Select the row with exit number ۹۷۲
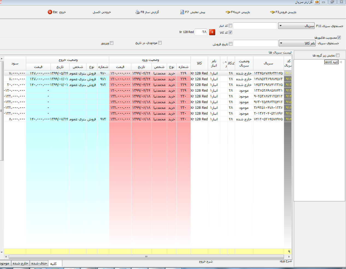The height and width of the screenshot is (269, 346). [x=148, y=85]
